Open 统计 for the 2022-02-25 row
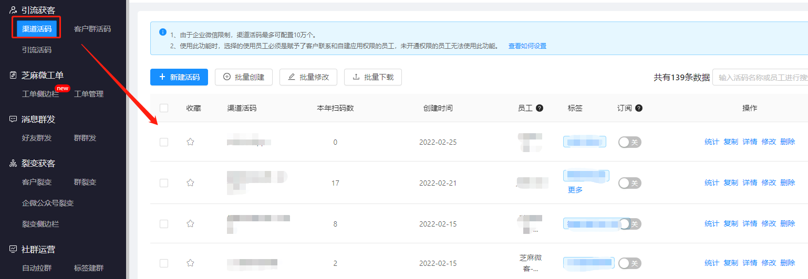Viewport: 808px width, 279px height. (712, 142)
